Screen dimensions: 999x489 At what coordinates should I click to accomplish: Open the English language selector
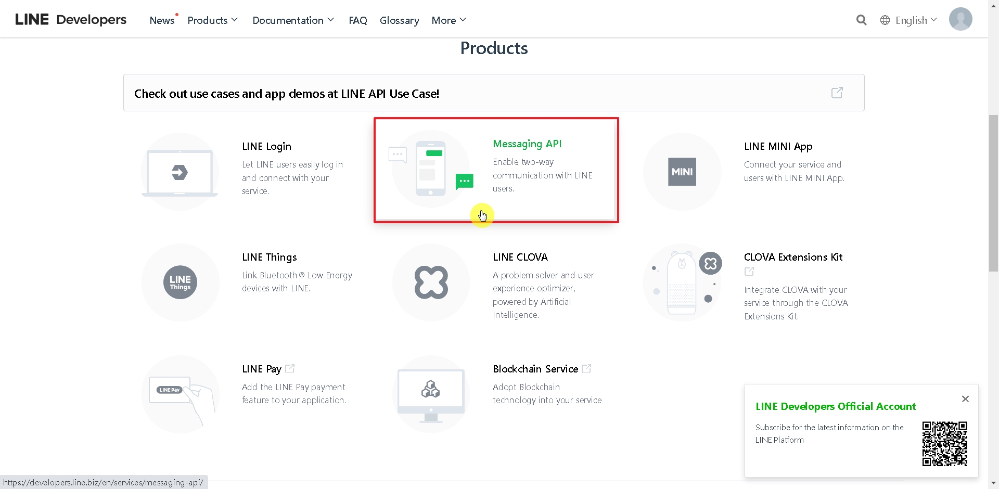[x=908, y=20]
